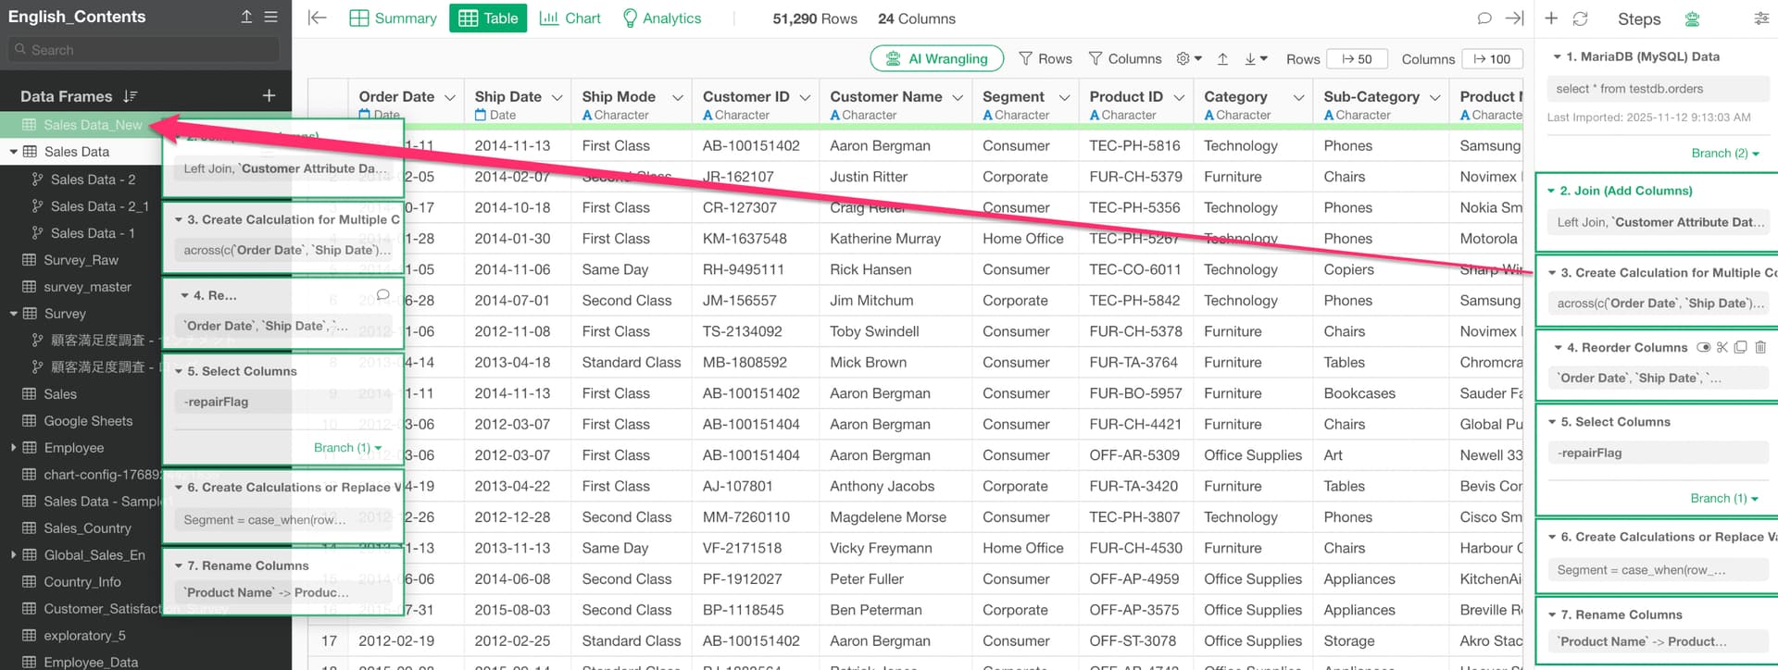Switch to the Chart tab
The width and height of the screenshot is (1778, 670).
pos(570,19)
